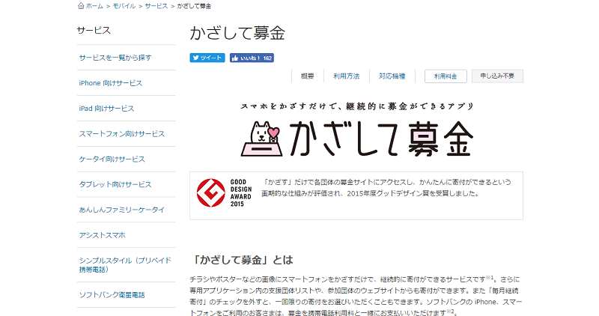Open タブレット向けサービス in the sidebar
599x316 pixels.
115,184
